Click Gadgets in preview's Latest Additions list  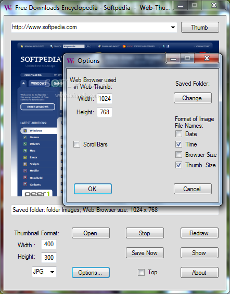pyautogui.click(x=35, y=184)
